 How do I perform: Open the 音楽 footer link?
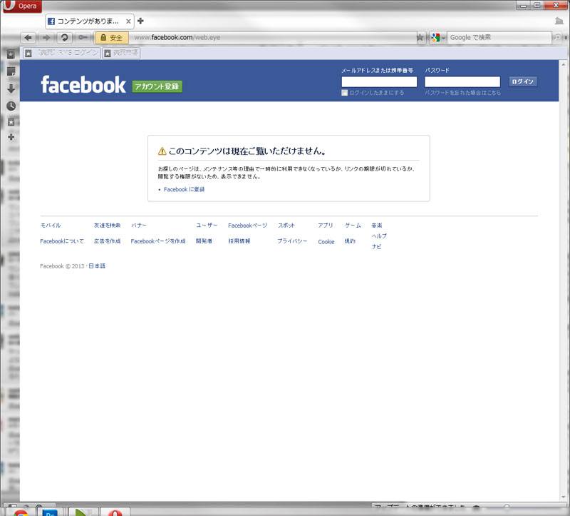click(x=377, y=226)
